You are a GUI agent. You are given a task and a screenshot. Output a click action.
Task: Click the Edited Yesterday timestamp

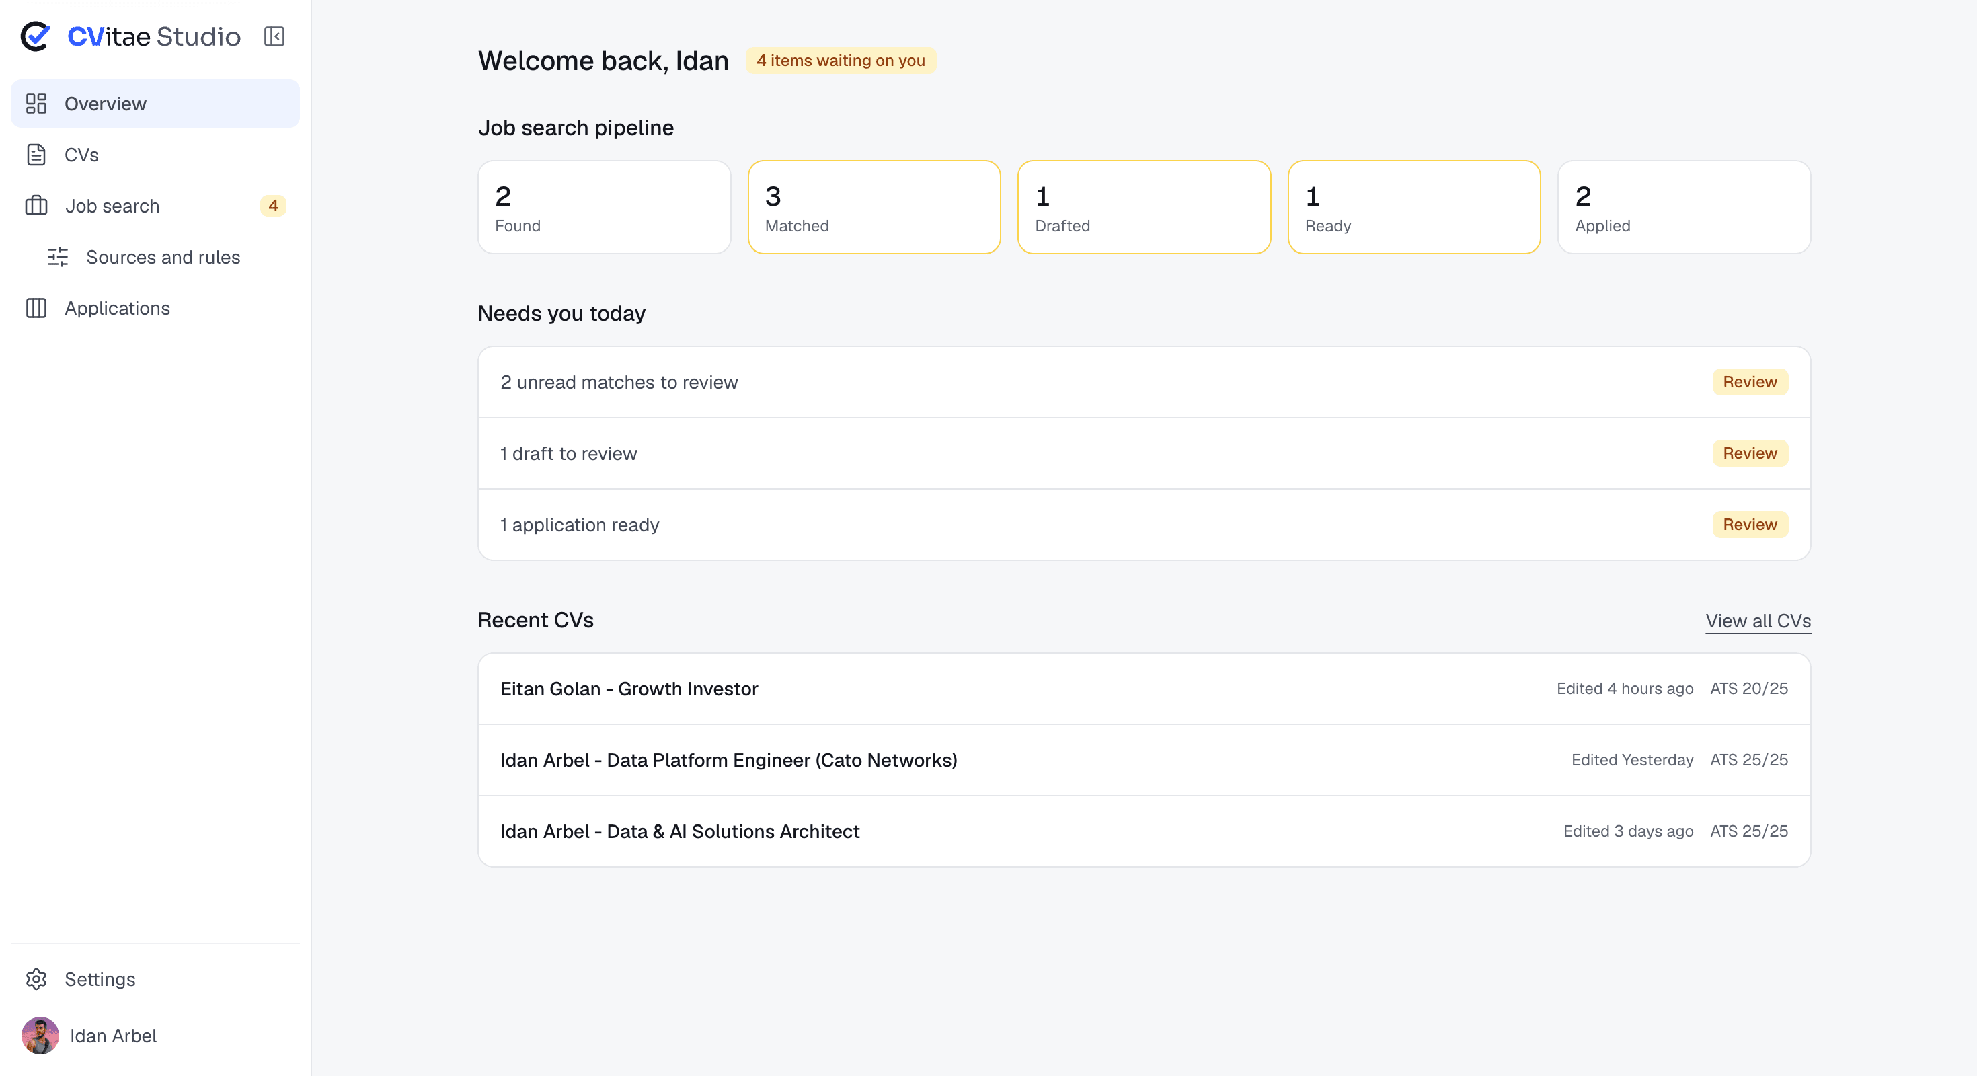coord(1633,760)
